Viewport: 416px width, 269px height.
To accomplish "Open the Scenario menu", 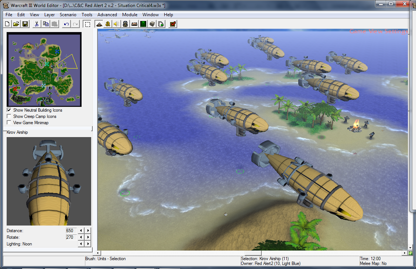I will pyautogui.click(x=68, y=15).
